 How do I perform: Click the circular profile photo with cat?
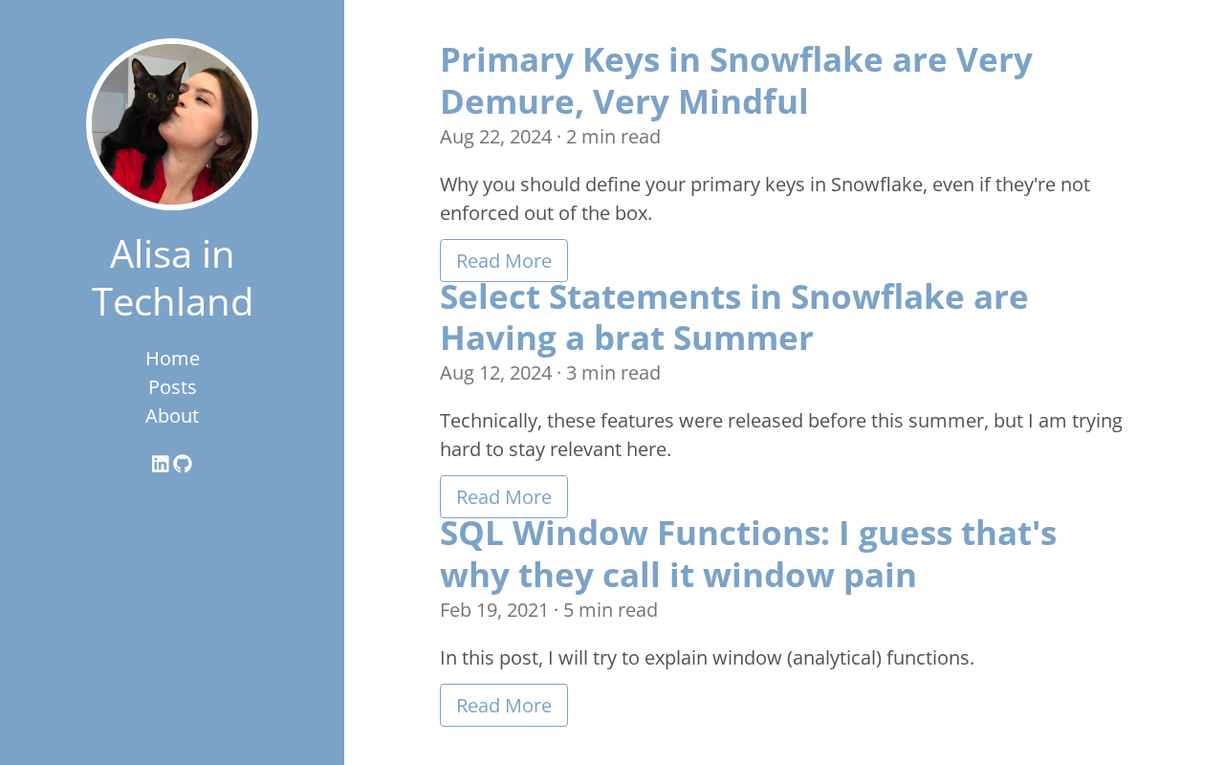[x=172, y=124]
